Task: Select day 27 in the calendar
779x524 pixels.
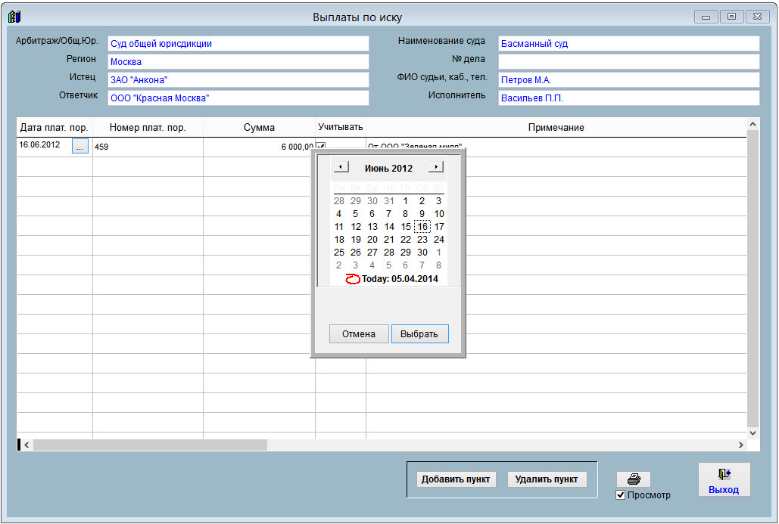Action: [x=372, y=253]
